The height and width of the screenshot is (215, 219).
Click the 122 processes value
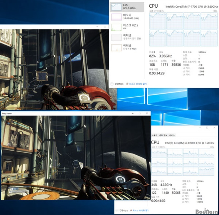click(154, 193)
